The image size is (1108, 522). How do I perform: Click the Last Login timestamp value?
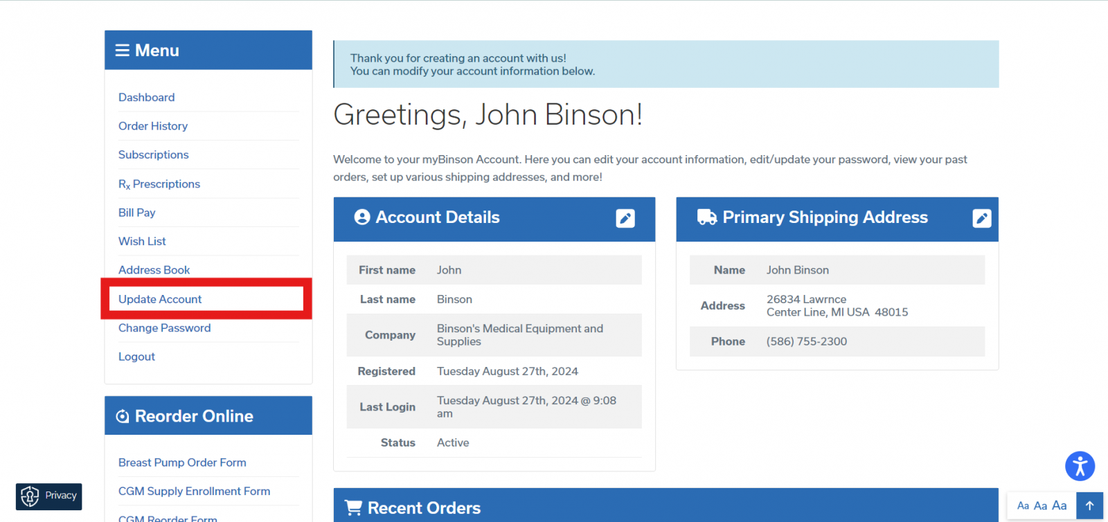coord(526,407)
